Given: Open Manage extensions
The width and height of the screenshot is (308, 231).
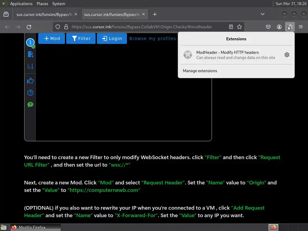Looking at the screenshot, I should pos(200,71).
